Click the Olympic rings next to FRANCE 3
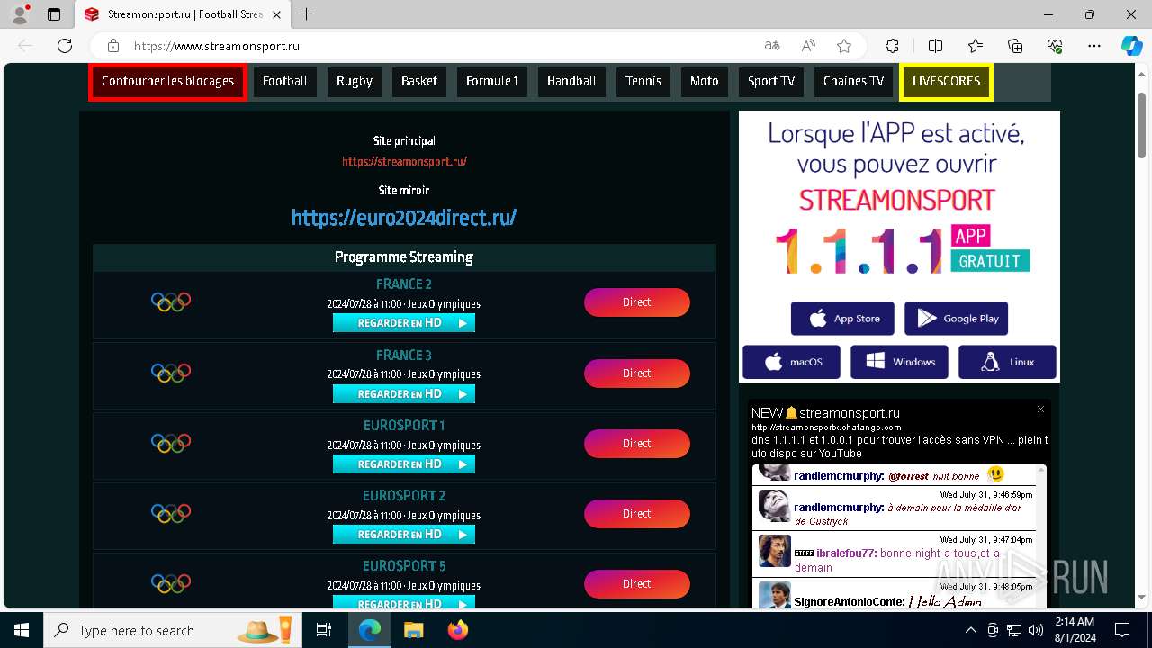 (171, 373)
